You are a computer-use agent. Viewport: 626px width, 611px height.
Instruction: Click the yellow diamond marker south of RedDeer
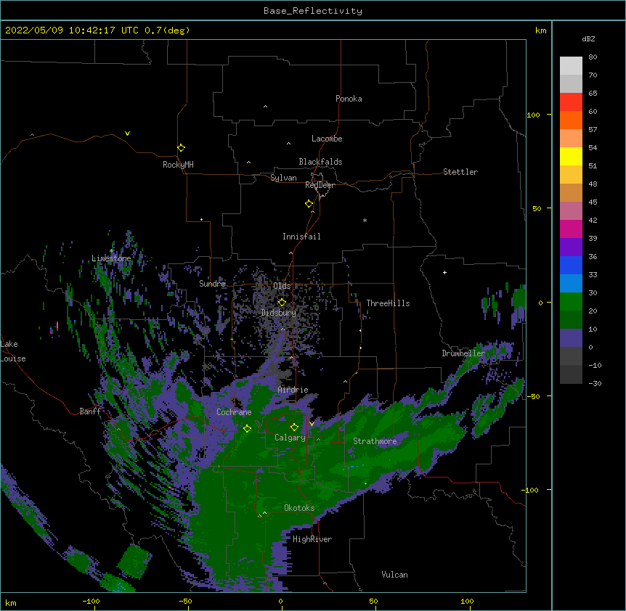pyautogui.click(x=309, y=203)
